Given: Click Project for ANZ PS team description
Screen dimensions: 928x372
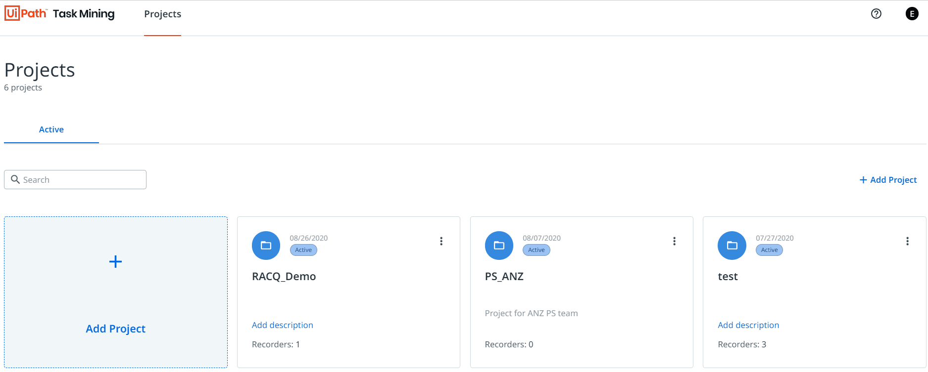Looking at the screenshot, I should [x=532, y=313].
